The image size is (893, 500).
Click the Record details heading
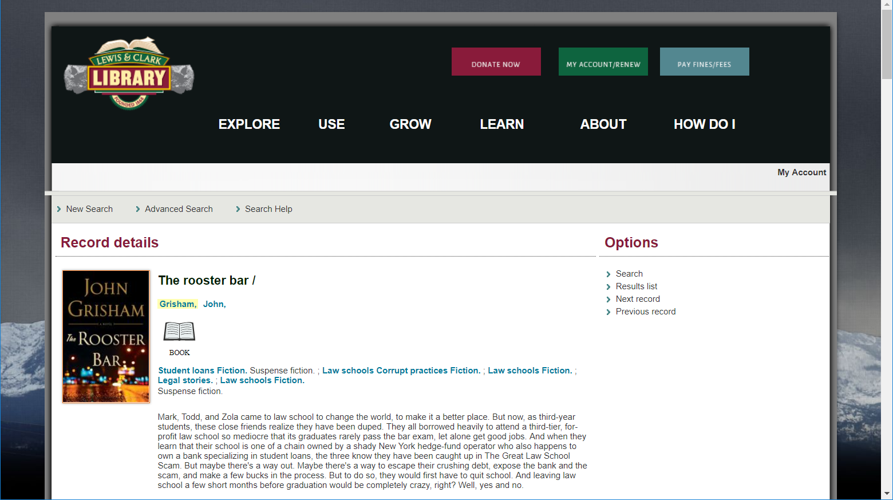[110, 242]
